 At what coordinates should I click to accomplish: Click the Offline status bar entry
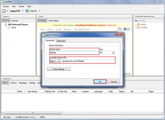coord(42,117)
